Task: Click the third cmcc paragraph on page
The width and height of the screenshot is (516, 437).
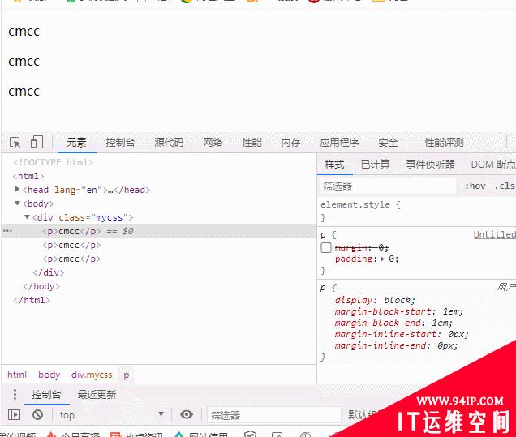Action: [x=24, y=91]
